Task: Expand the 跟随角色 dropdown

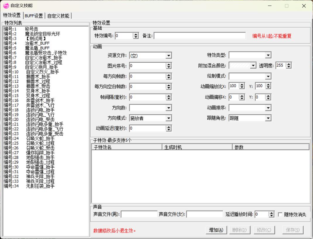Action: click(268, 118)
